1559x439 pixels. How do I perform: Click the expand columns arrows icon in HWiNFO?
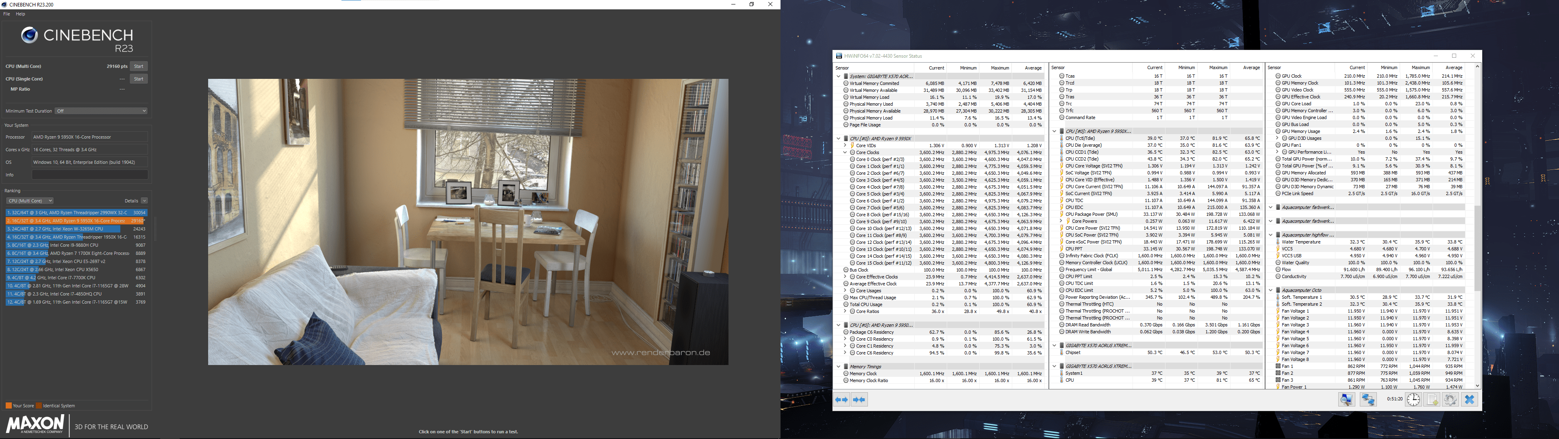click(x=841, y=400)
